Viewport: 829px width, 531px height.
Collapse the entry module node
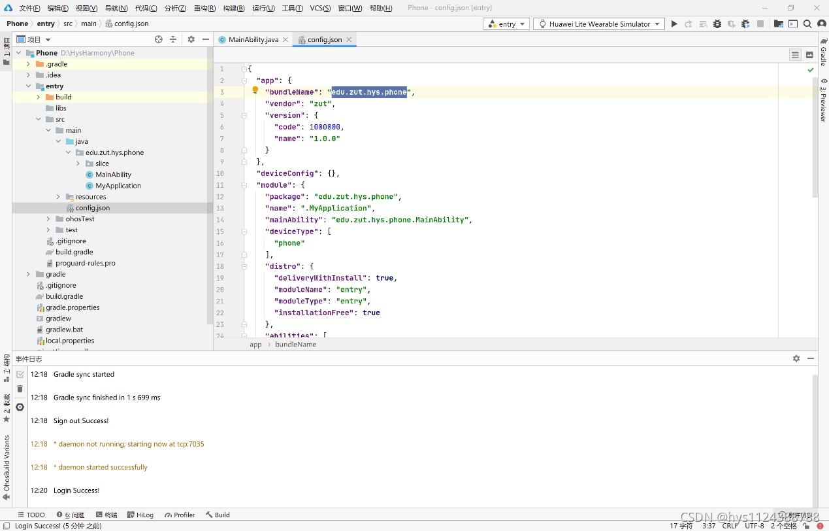[28, 86]
